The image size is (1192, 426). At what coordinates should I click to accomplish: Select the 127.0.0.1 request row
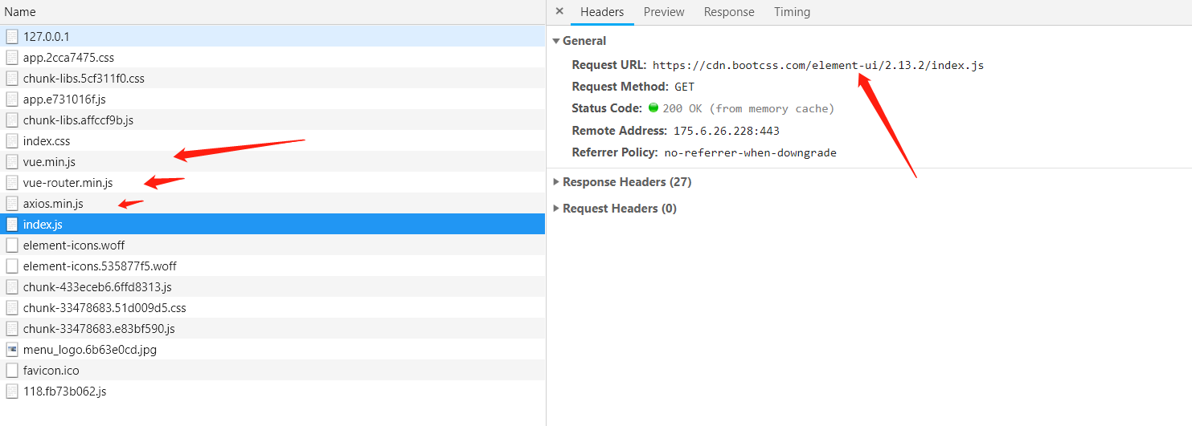272,36
